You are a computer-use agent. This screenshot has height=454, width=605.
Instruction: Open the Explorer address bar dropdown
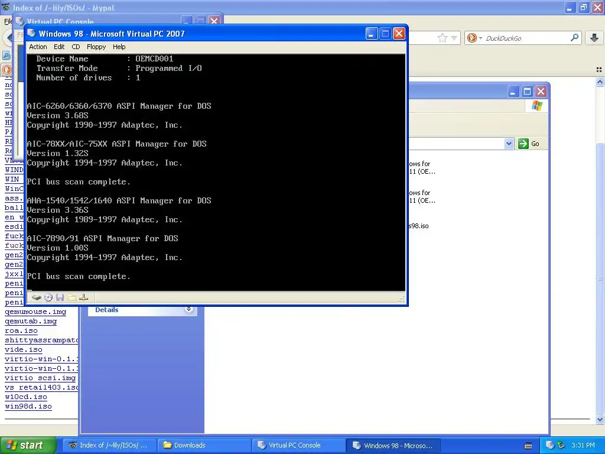pos(509,144)
